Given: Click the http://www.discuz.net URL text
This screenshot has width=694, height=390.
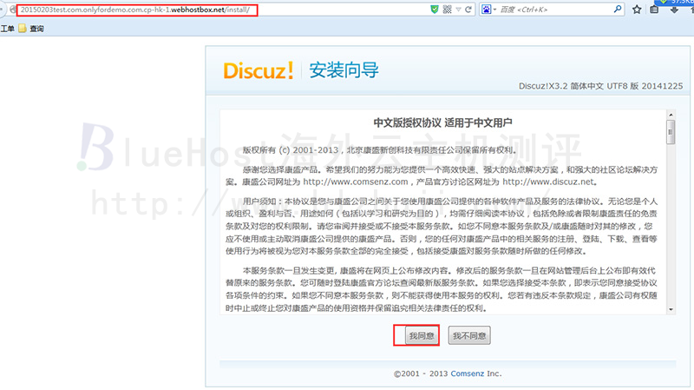Looking at the screenshot, I should click(x=548, y=182).
